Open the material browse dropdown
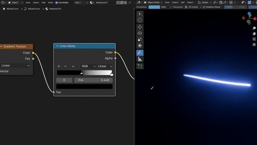 pos(92,3)
